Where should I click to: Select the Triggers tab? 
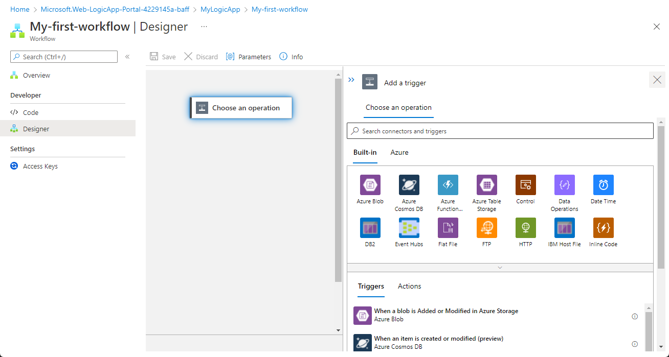coord(371,286)
